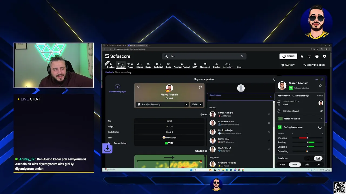346x194 pixels.
Task: Close the Marco Asensio side panel
Action: pos(322,79)
